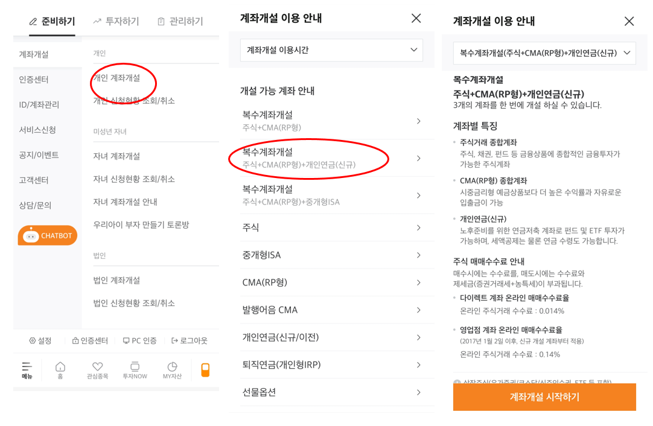The height and width of the screenshot is (426, 653).
Task: Tap the PC 인증 monitor icon
Action: click(139, 340)
